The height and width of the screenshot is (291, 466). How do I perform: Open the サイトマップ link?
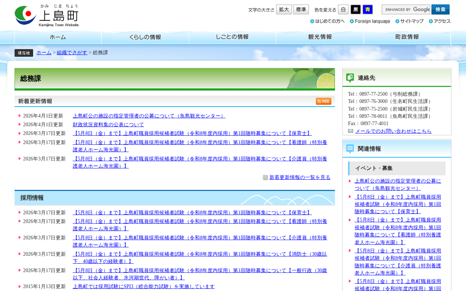pyautogui.click(x=409, y=21)
